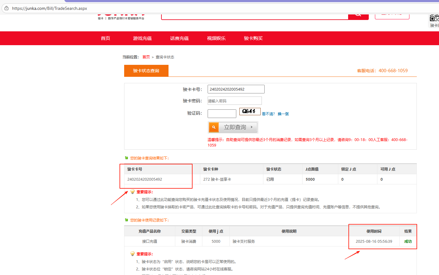The width and height of the screenshot is (439, 275).
Task: Click the 接口充值 product name cell
Action: coord(150,242)
